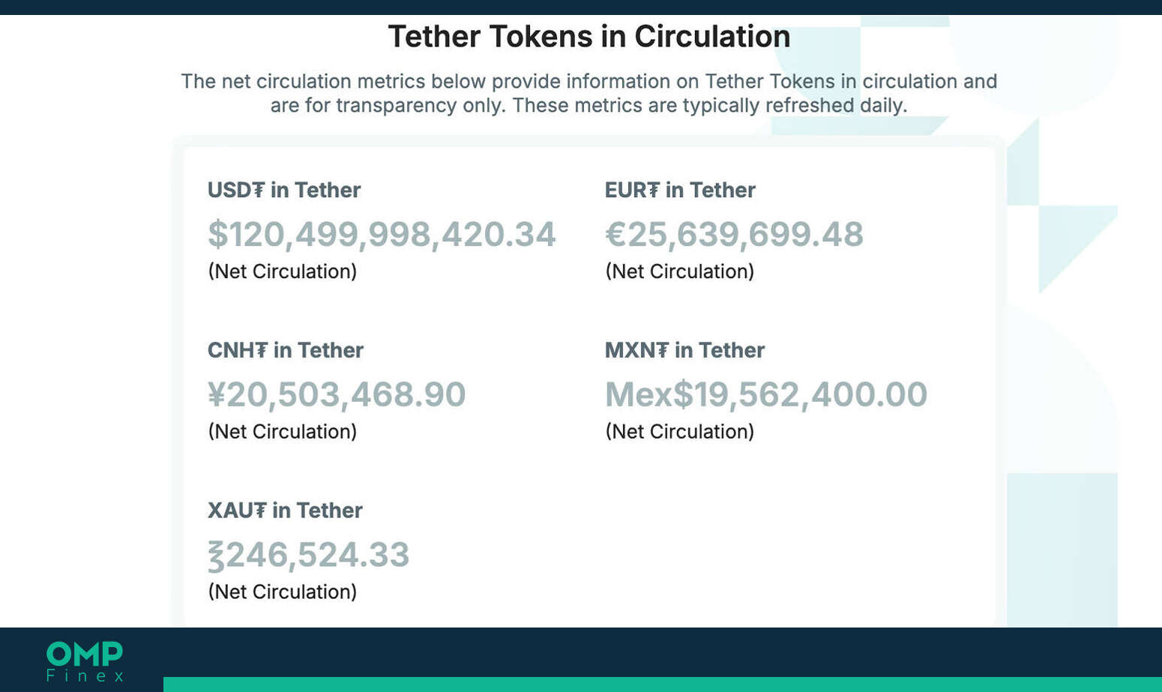The height and width of the screenshot is (692, 1162).
Task: Click Net Circulation under MXN₮ value
Action: pos(680,432)
